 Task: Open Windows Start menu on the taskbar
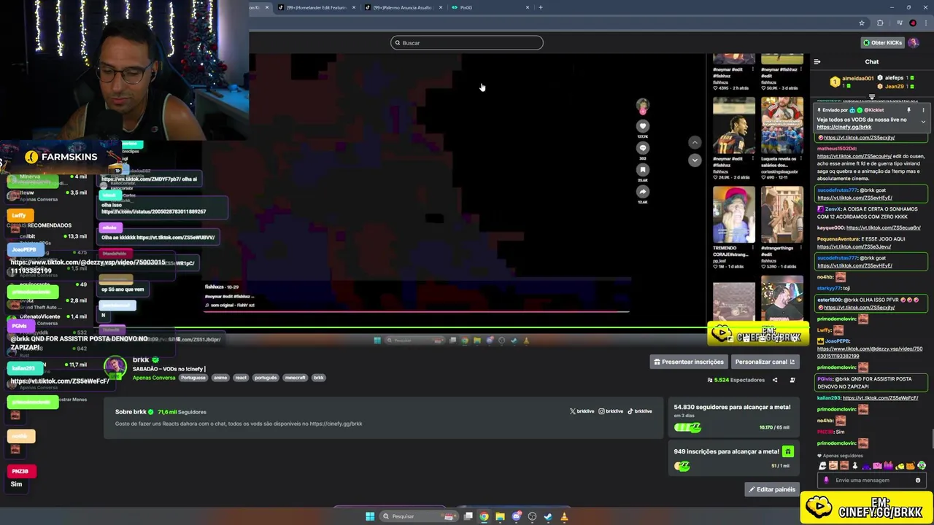(x=370, y=516)
